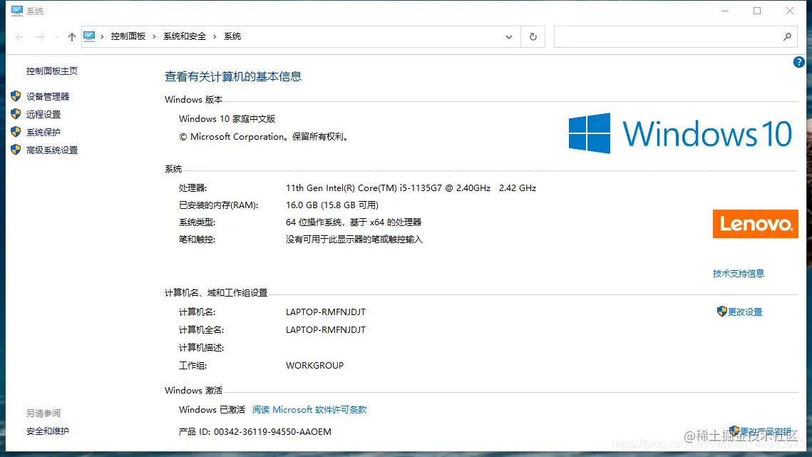812x457 pixels.
Task: Click the forward navigation arrow
Action: pos(41,37)
